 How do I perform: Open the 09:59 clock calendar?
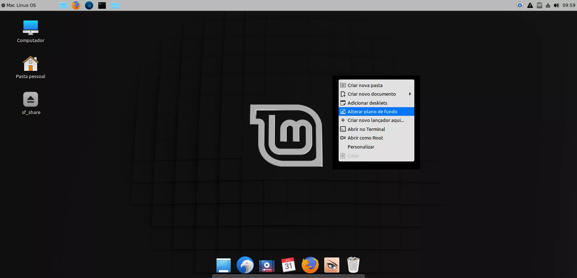(569, 5)
